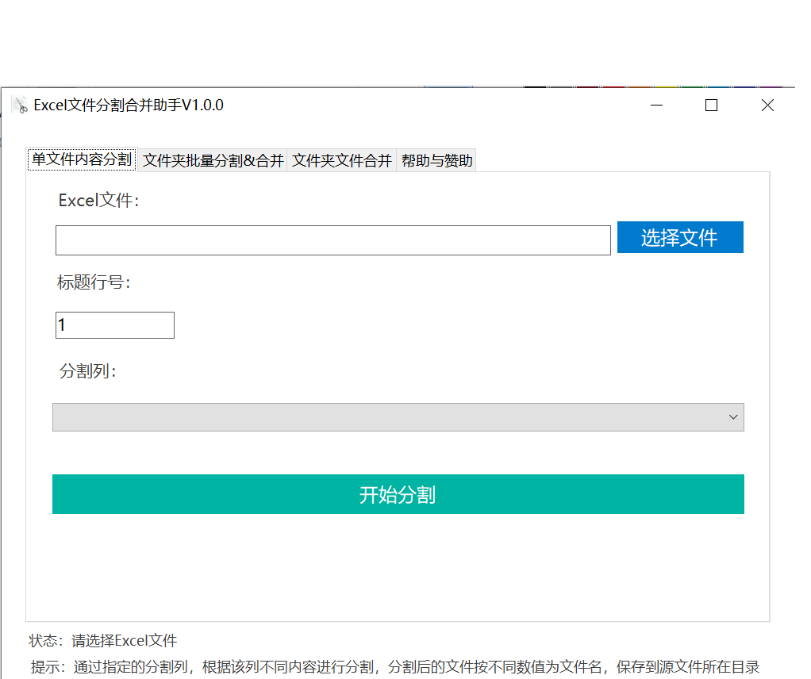Image resolution: width=811 pixels, height=679 pixels.
Task: Click inside the 标题行号 field showing 1
Action: coord(114,324)
